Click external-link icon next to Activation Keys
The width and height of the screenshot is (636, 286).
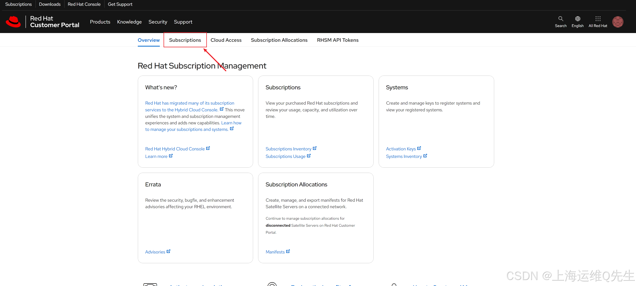tap(419, 148)
